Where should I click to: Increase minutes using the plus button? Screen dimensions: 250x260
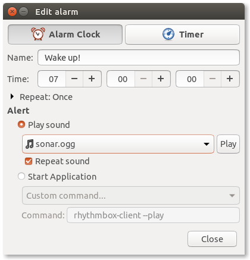click(161, 79)
